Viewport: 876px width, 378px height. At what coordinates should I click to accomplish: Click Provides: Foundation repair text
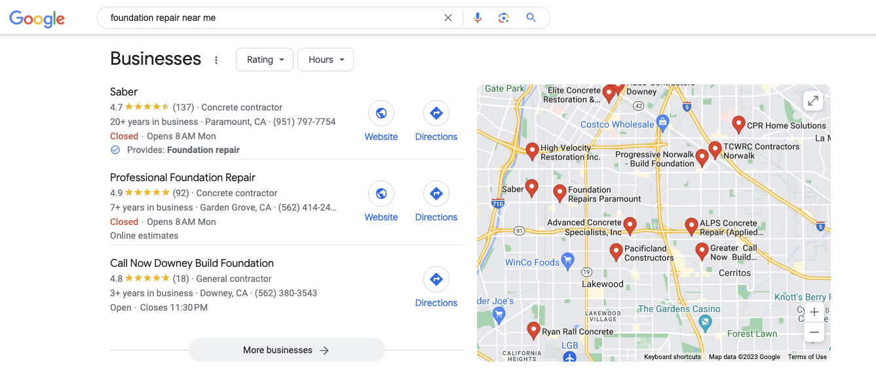tap(183, 150)
